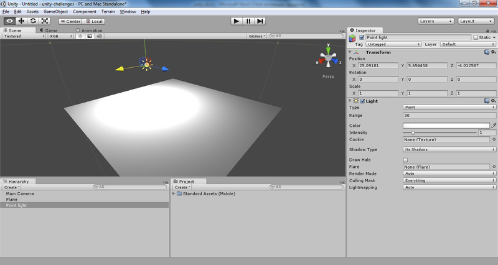The height and width of the screenshot is (265, 498).
Task: Open the Light component gear menu
Action: [x=493, y=101]
